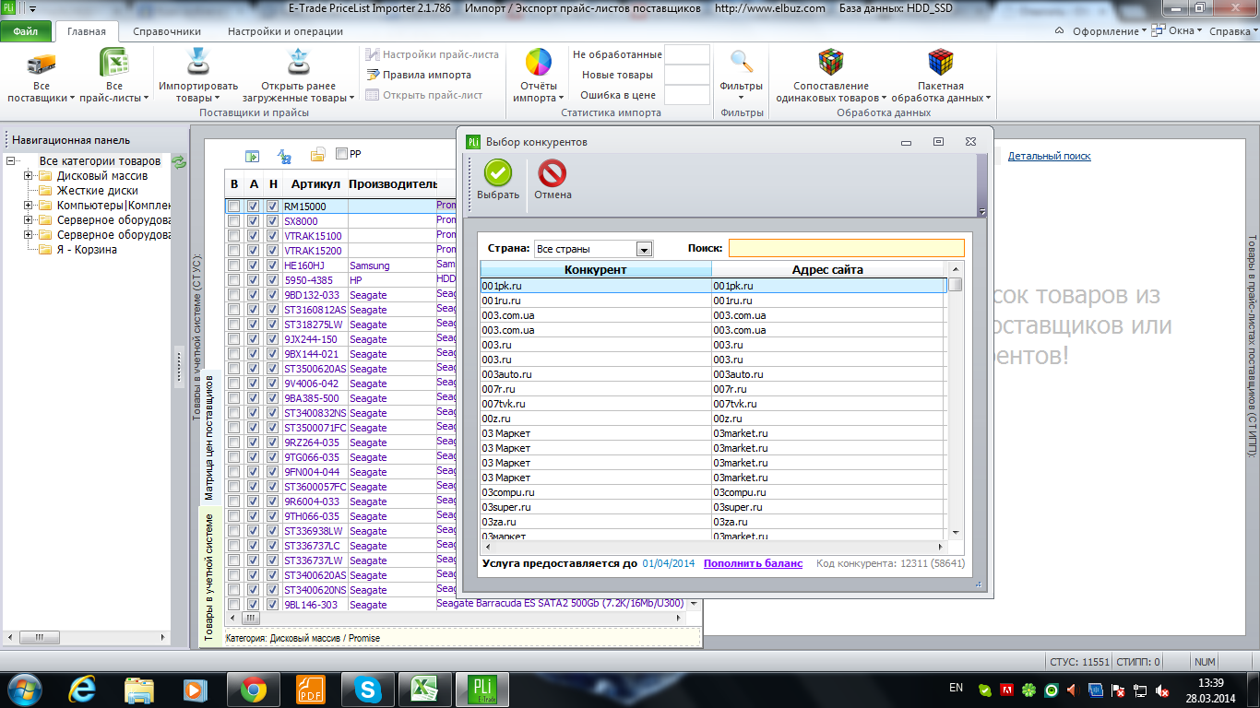The width and height of the screenshot is (1260, 708).
Task: Select the Матрица цен поставщиков vertical tab
Action: 209,437
